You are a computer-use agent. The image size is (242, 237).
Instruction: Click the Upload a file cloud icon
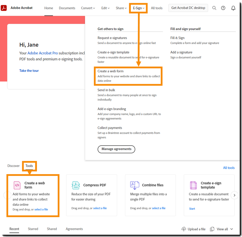(184, 229)
